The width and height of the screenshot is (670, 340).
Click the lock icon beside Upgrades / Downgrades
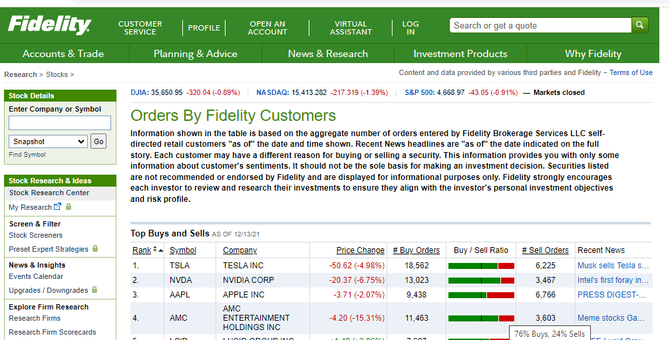coord(95,290)
